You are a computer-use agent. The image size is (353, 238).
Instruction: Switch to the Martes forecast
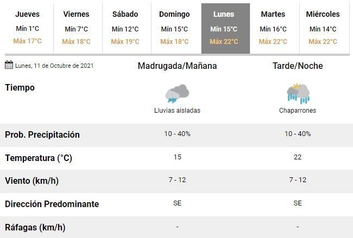pyautogui.click(x=273, y=28)
